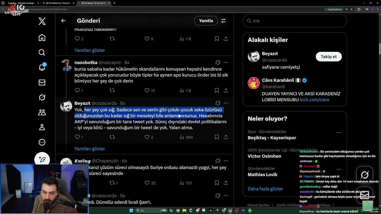This screenshot has width=381, height=214.
Task: Open options for Beşiktaş - Kayserispor trend
Action: (339, 132)
